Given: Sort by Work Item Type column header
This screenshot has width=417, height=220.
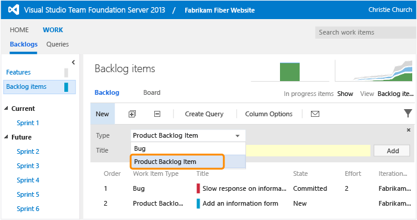Looking at the screenshot, I should tap(155, 173).
